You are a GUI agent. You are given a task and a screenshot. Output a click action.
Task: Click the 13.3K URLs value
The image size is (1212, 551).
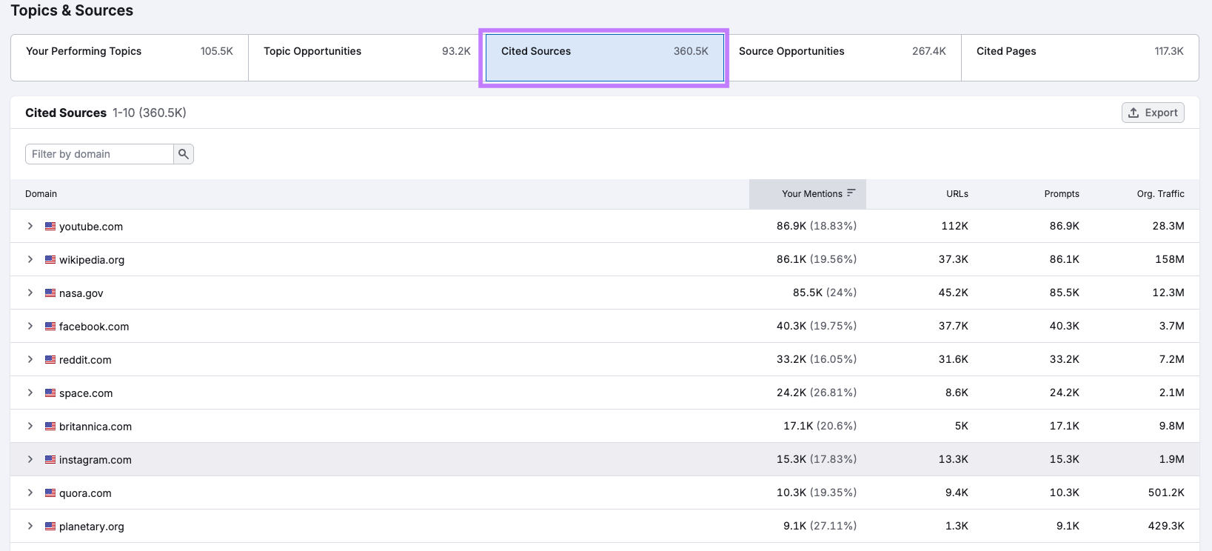954,459
